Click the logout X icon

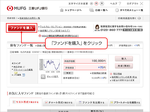142,4
